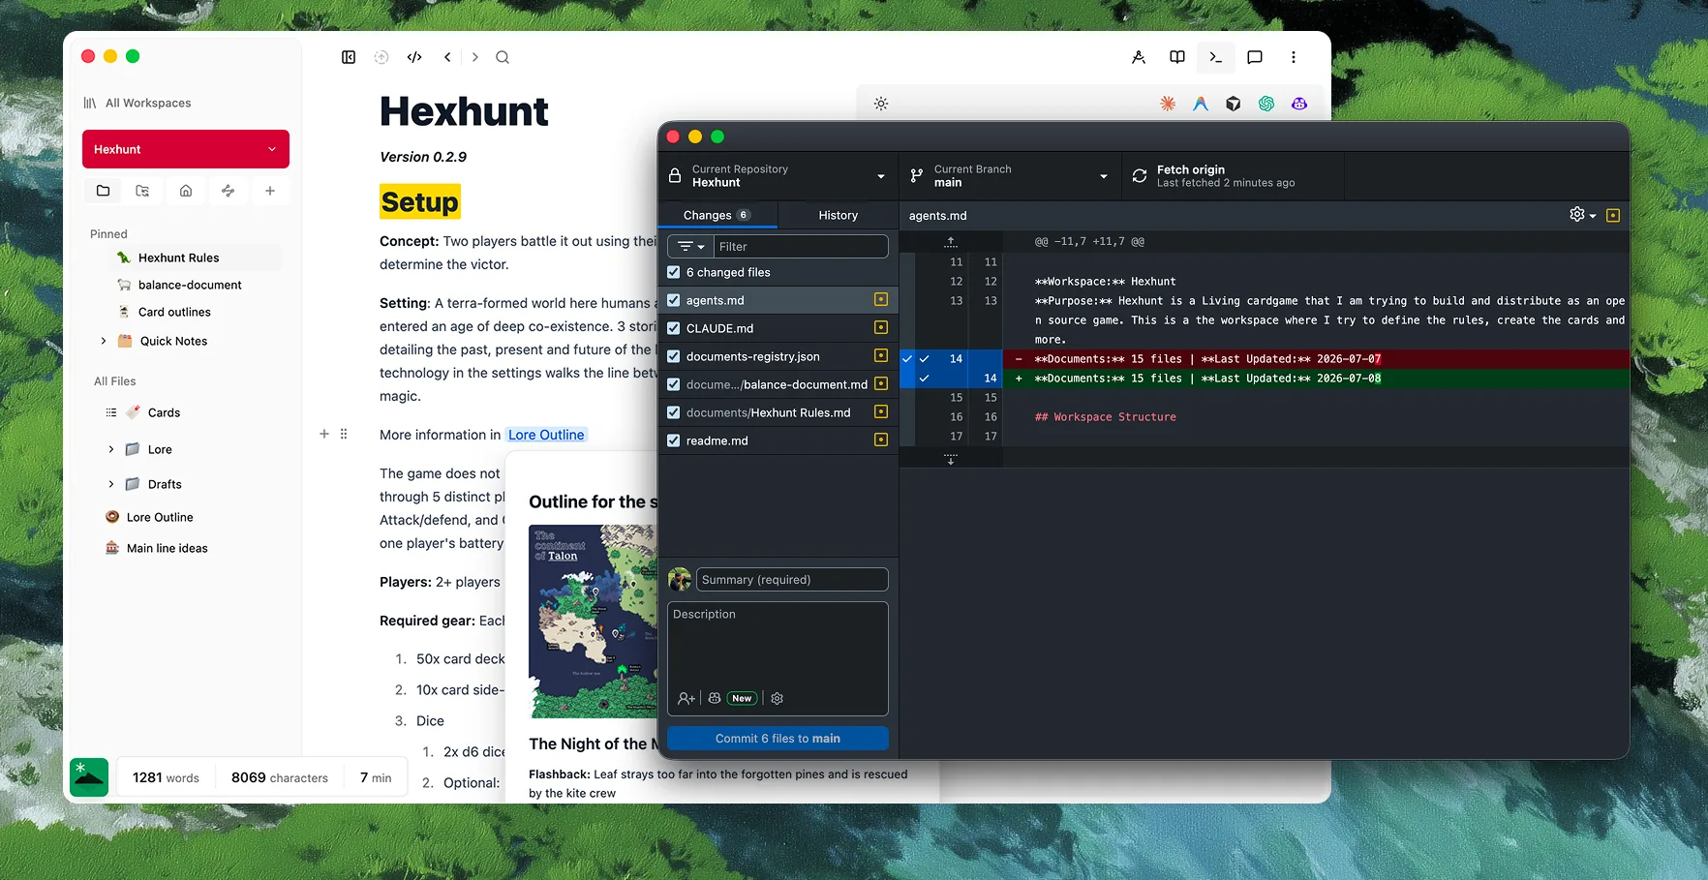Expand diff downward below line 17
Viewport: 1708px width, 880px height.
click(951, 459)
